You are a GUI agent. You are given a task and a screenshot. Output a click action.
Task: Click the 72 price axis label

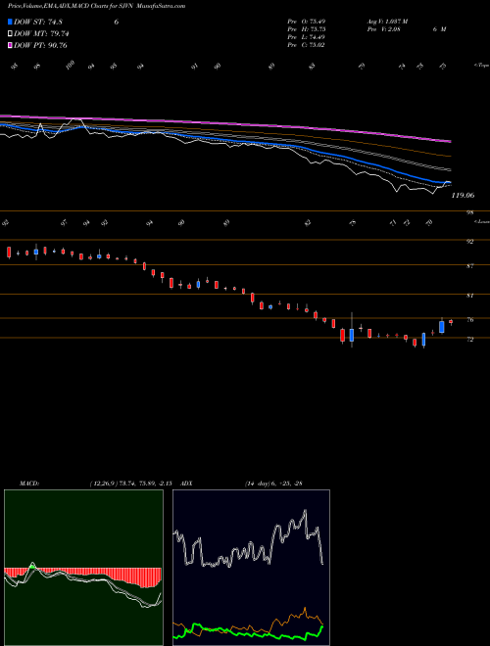point(469,339)
